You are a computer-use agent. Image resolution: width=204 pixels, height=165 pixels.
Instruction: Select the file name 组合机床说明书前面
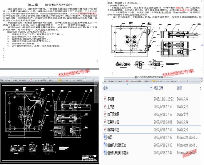(x=118, y=153)
